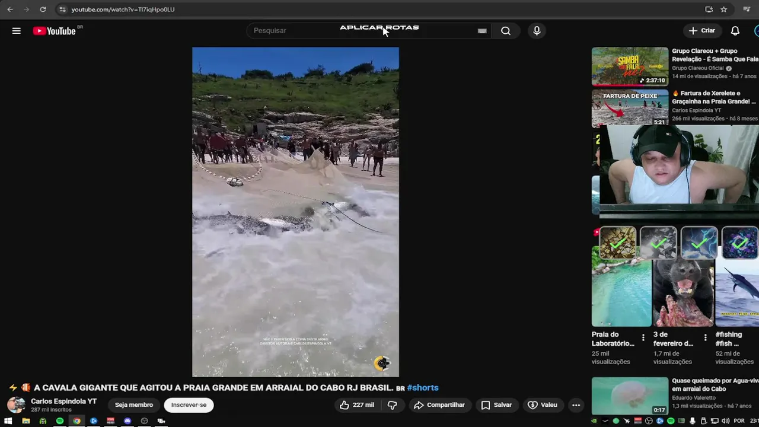This screenshot has width=759, height=427.
Task: Reload the page in the browser
Action: tap(43, 9)
